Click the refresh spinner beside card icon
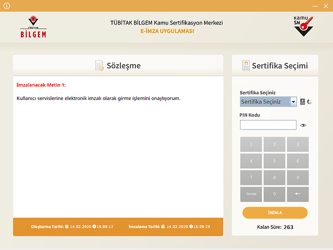Viewport: 333px width, 250px height. click(x=309, y=101)
